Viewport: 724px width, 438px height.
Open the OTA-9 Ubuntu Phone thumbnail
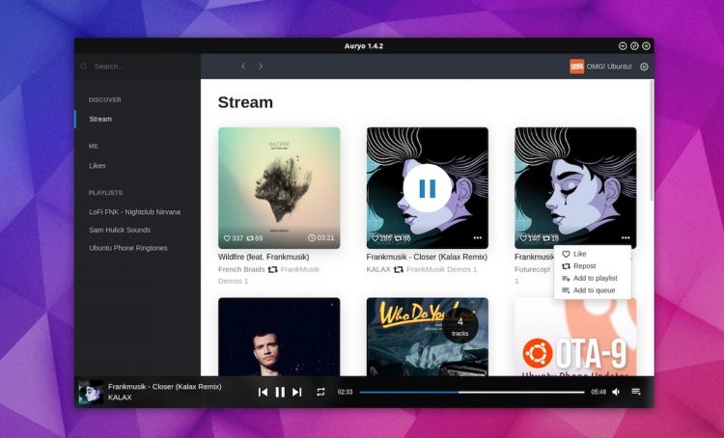coord(575,337)
